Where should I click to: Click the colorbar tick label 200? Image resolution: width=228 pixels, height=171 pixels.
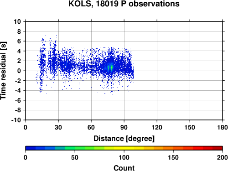(223, 157)
